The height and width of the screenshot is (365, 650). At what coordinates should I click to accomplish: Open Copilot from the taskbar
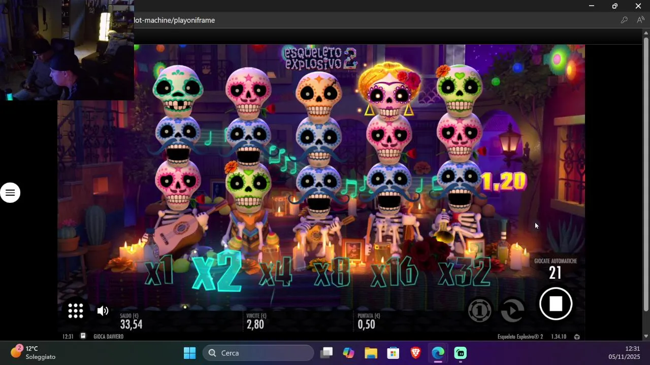click(348, 353)
